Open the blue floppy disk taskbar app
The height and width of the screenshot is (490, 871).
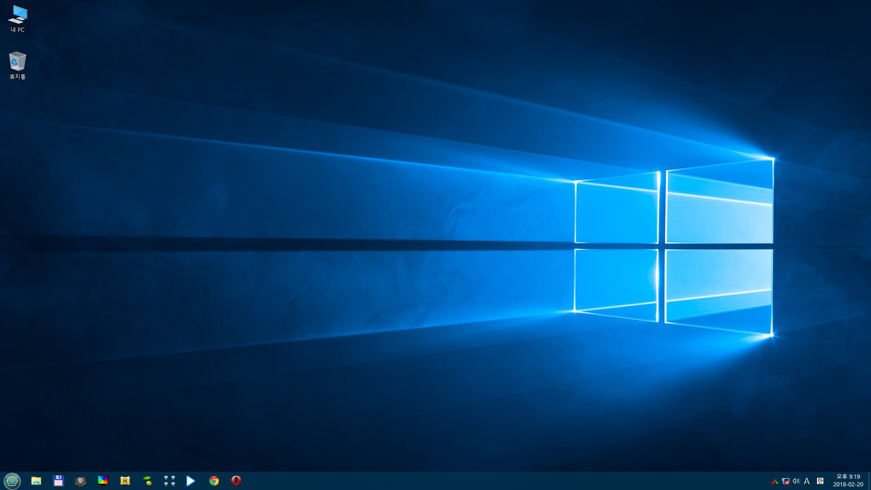tap(59, 481)
